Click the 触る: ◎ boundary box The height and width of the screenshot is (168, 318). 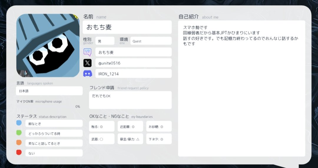(x=102, y=127)
